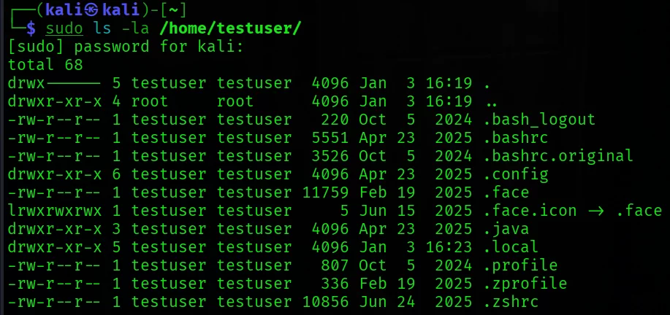
Task: Click the 'total 68' output line
Action: click(x=45, y=65)
